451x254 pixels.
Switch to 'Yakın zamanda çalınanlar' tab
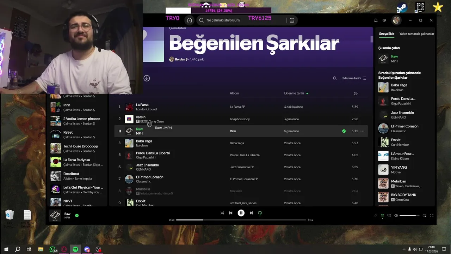tap(417, 34)
